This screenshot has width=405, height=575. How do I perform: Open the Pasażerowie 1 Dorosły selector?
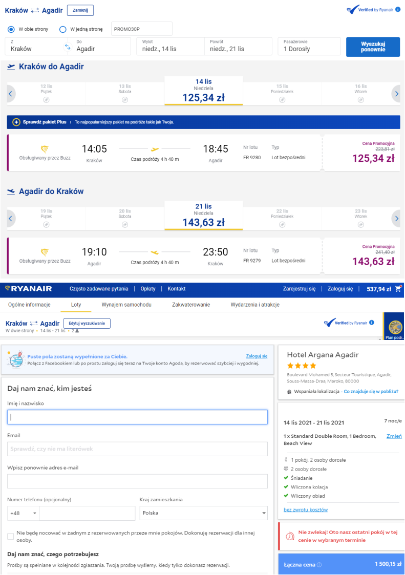click(309, 46)
